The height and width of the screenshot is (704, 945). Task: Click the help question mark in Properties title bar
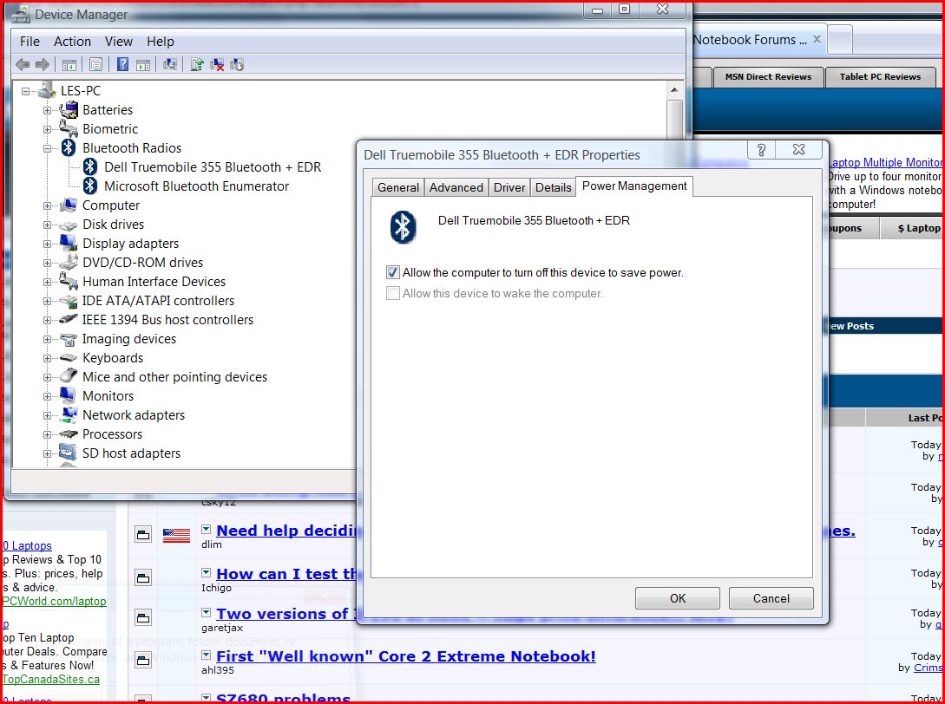[x=761, y=150]
